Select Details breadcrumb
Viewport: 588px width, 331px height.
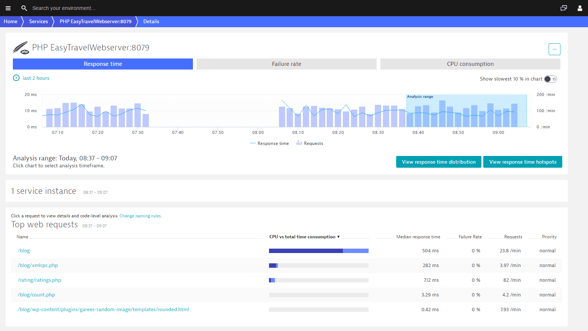tap(151, 21)
